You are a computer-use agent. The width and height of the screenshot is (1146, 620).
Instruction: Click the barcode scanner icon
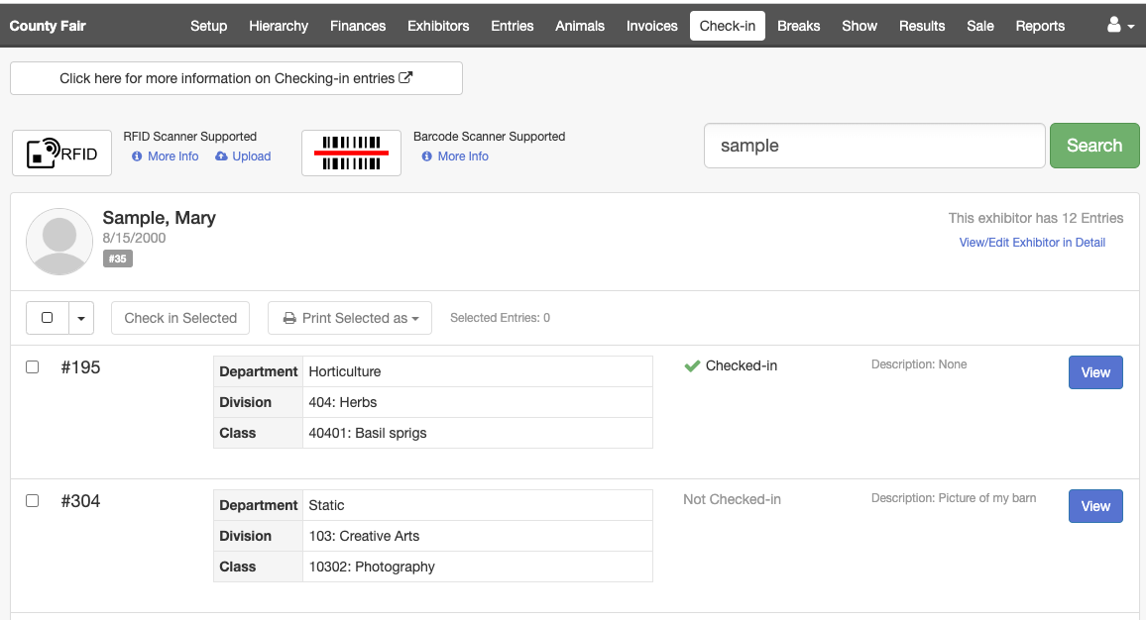pos(351,154)
